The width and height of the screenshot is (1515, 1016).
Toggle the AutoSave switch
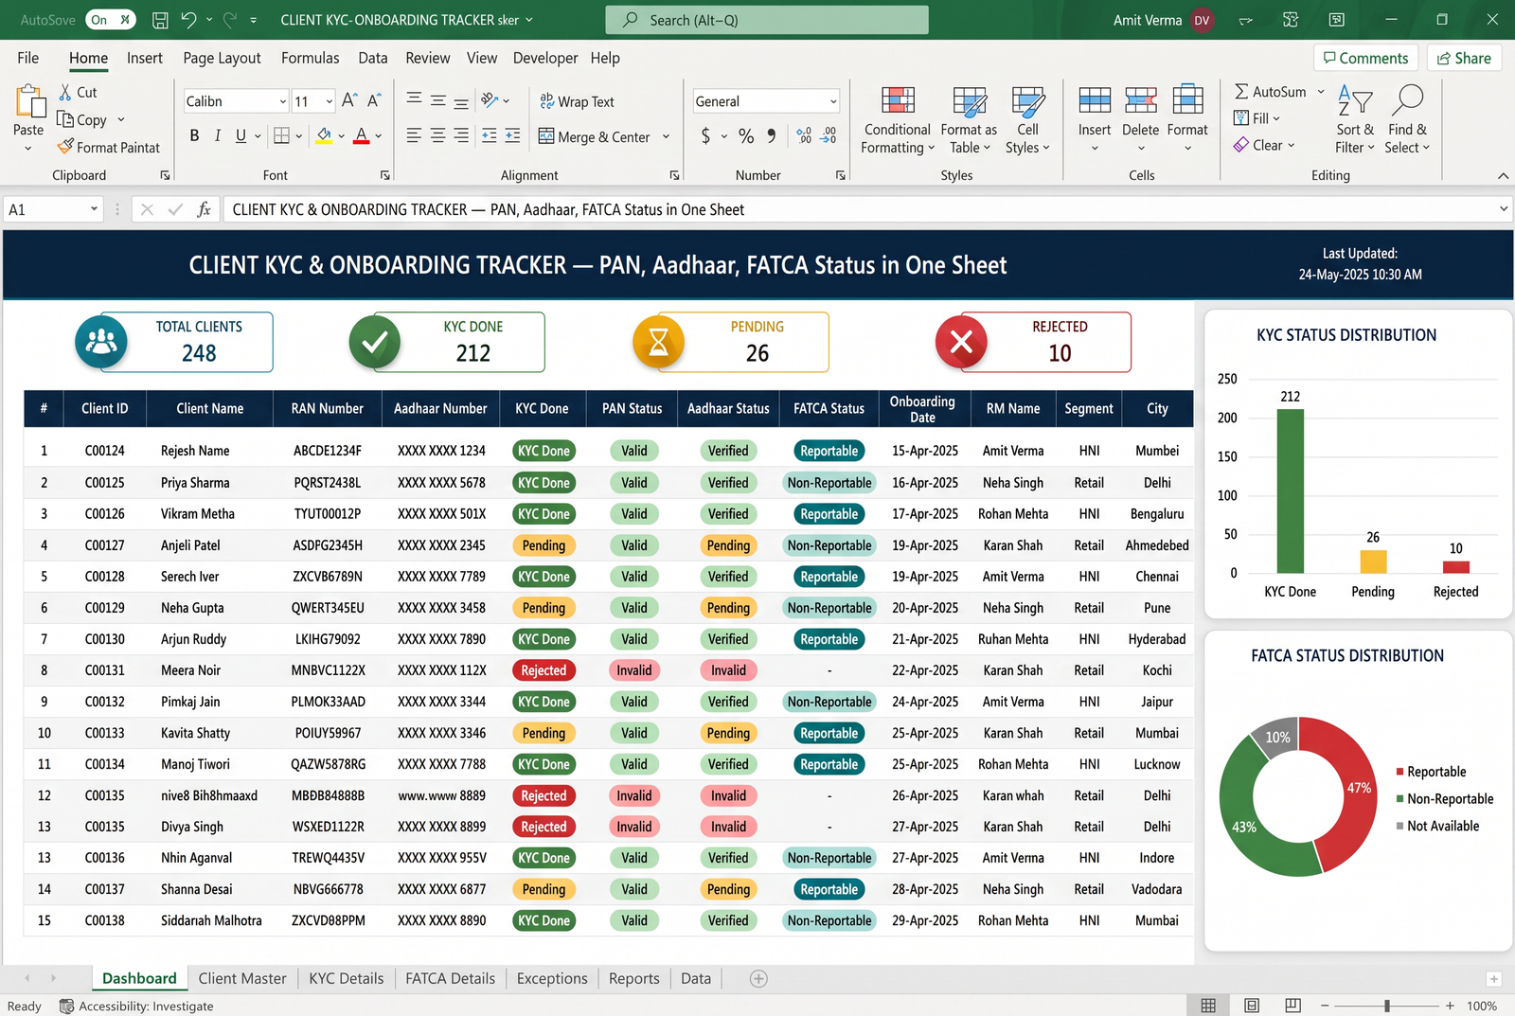click(111, 20)
